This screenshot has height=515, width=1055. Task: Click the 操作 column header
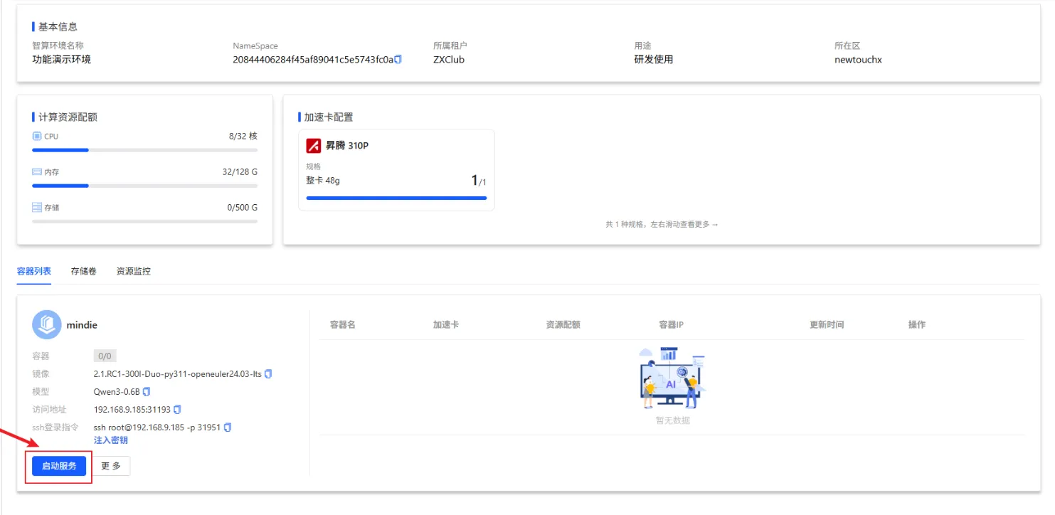point(917,324)
